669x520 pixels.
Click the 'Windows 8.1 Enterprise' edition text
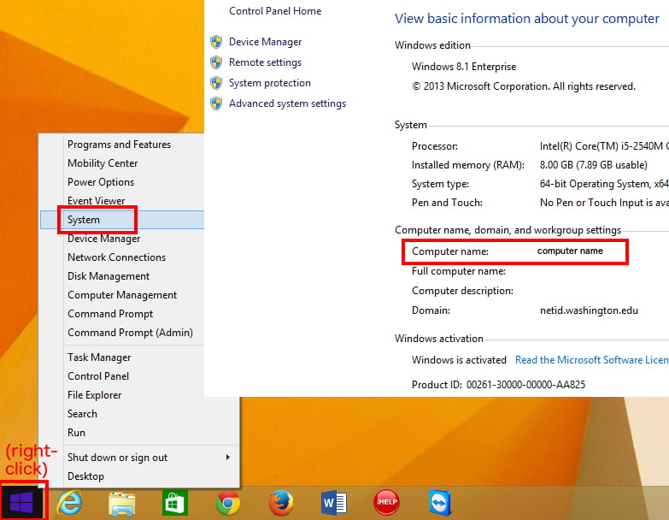click(464, 67)
